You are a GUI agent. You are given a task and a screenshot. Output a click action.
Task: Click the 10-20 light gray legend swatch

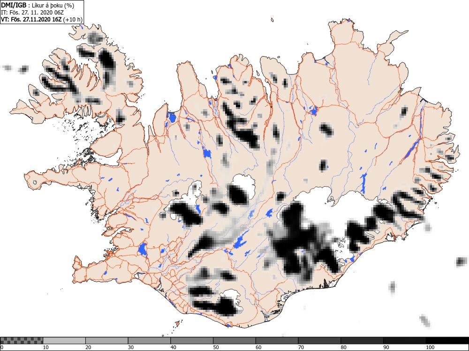64,341
